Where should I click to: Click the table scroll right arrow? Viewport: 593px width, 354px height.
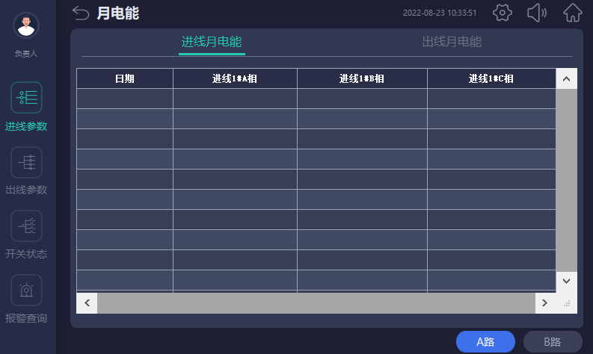pyautogui.click(x=544, y=303)
